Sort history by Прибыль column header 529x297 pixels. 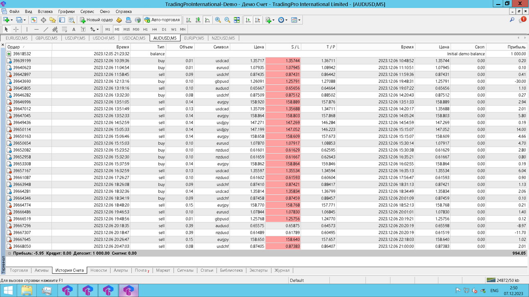516,47
